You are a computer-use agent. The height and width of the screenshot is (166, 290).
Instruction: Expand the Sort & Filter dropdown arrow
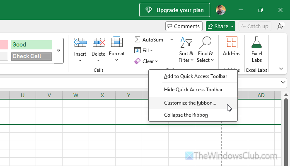192,60
